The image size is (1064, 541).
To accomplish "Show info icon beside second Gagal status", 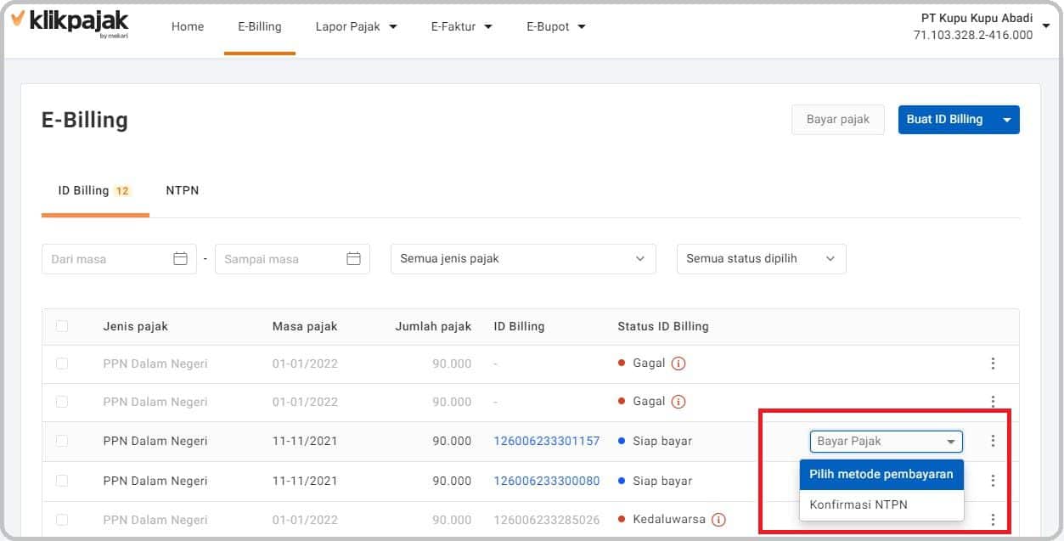I will tap(678, 402).
